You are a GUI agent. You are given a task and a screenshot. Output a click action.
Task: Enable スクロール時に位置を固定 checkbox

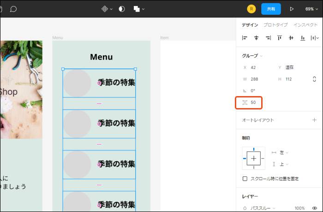tap(245, 179)
